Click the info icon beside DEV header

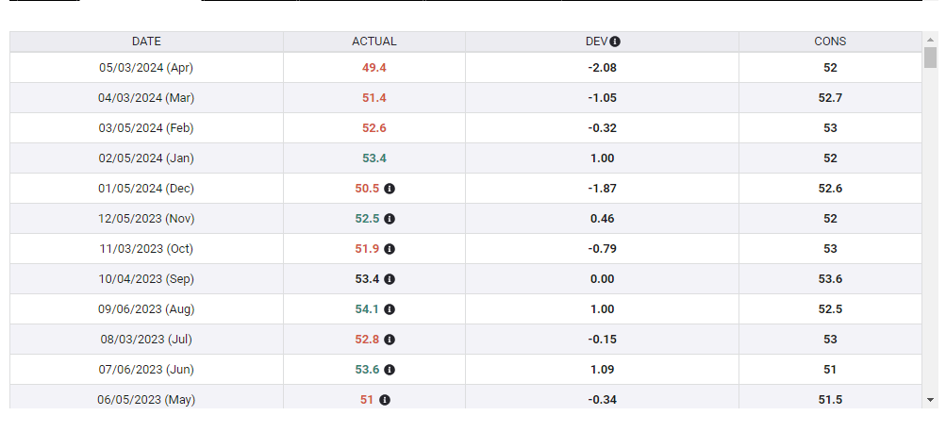coord(615,42)
